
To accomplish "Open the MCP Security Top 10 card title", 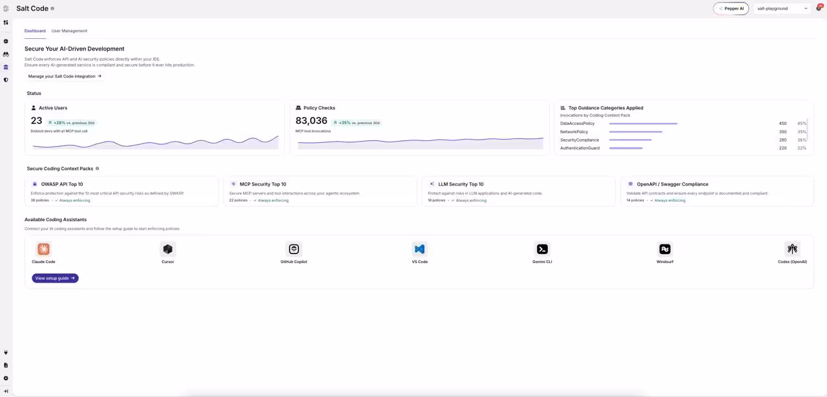I will (x=263, y=184).
